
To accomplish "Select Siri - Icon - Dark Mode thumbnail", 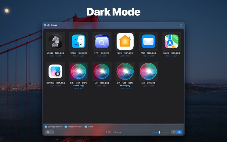I will coord(79,71).
